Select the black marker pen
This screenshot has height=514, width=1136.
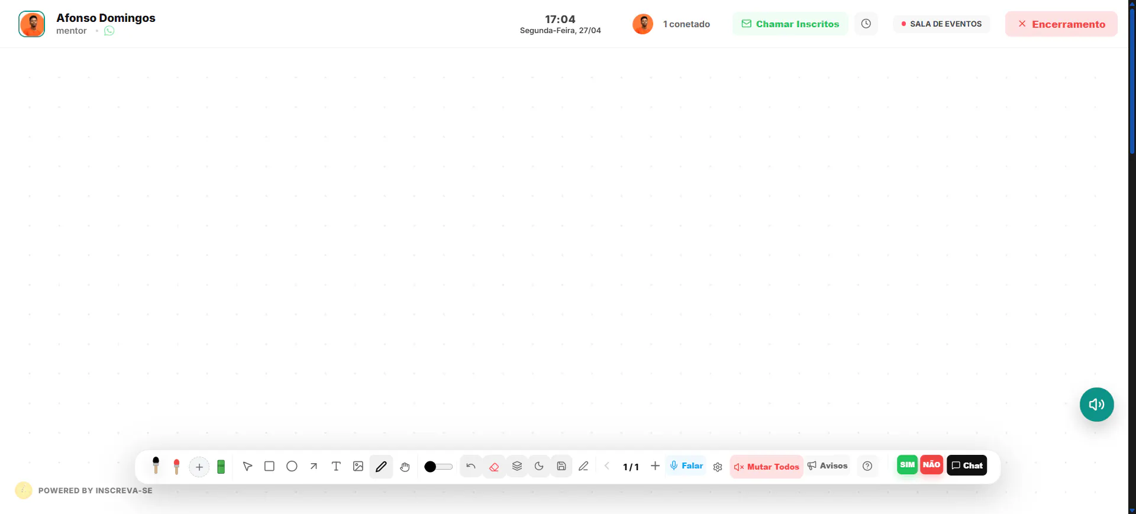click(x=156, y=465)
